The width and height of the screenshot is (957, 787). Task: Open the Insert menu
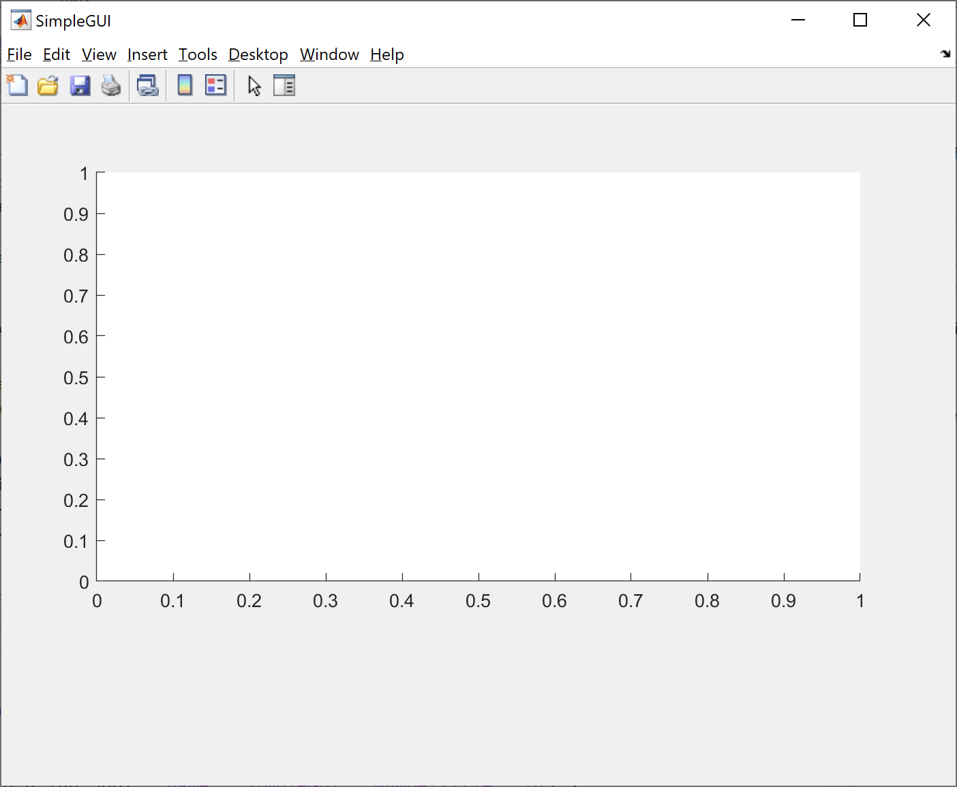pyautogui.click(x=147, y=55)
